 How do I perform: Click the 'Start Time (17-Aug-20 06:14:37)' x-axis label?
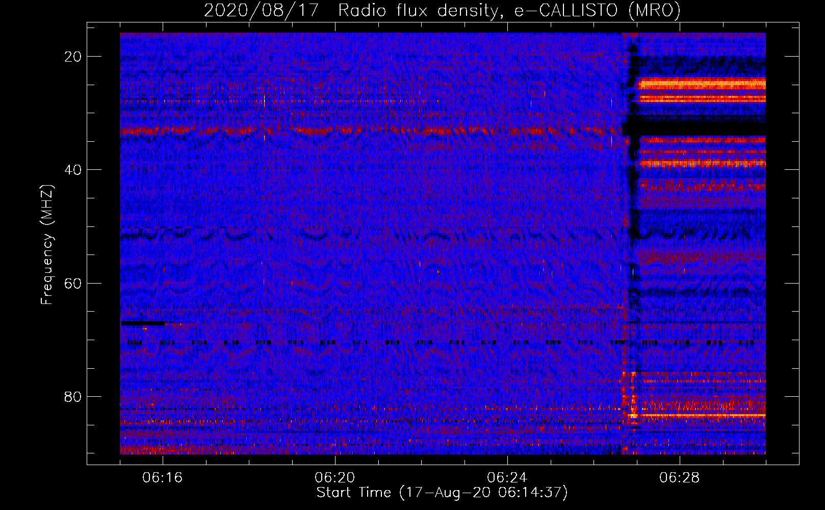click(x=442, y=493)
